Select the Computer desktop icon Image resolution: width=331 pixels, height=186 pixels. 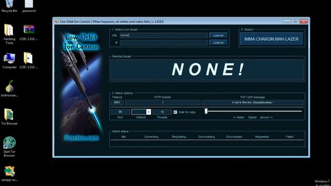point(9,61)
